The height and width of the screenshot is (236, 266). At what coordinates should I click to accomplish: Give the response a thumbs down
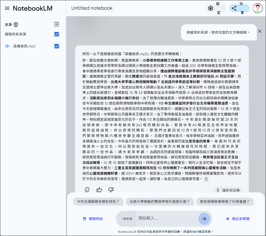[111, 190]
